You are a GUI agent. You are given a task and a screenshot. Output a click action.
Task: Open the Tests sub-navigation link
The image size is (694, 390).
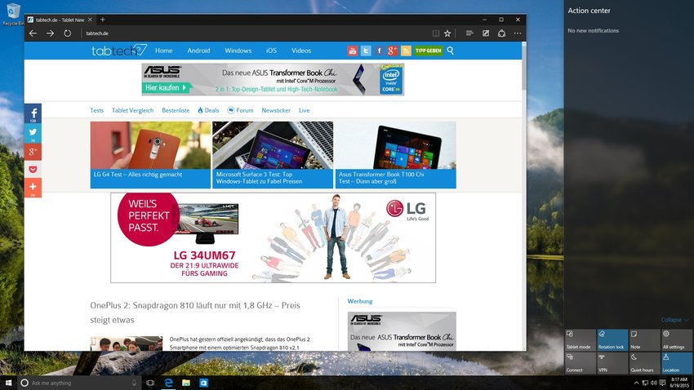point(97,110)
